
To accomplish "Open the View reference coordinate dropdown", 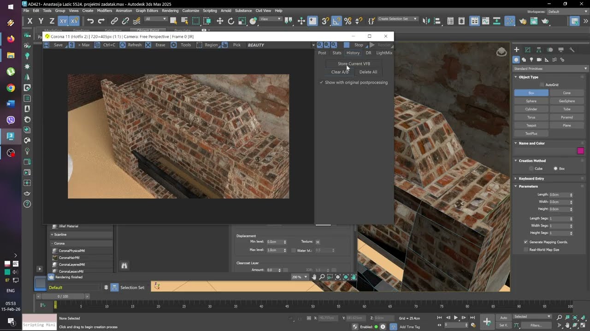I will (x=271, y=19).
